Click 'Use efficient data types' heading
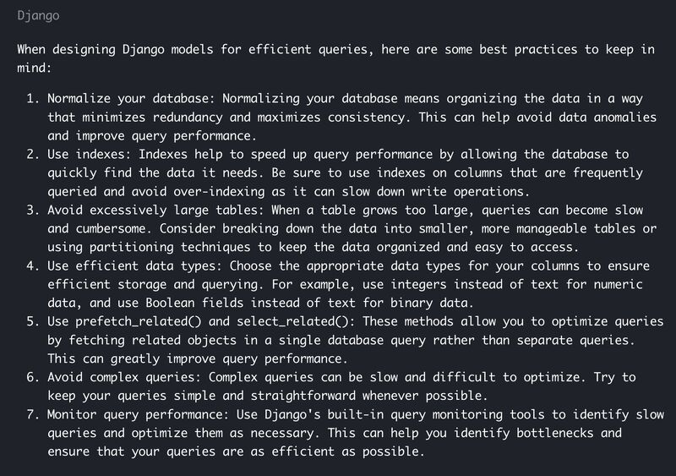Screen dimensions: 676x476 (134, 265)
